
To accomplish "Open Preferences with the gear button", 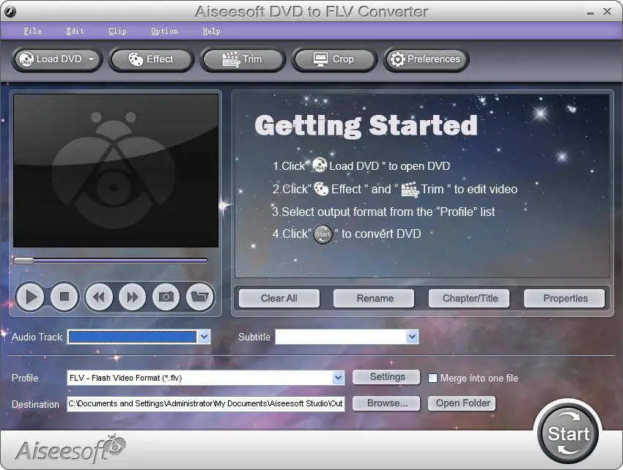I will tap(426, 59).
